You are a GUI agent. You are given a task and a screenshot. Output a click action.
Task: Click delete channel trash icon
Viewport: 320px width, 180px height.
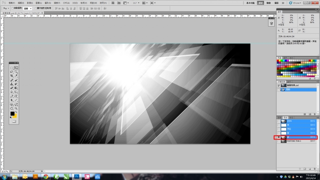[315, 169]
